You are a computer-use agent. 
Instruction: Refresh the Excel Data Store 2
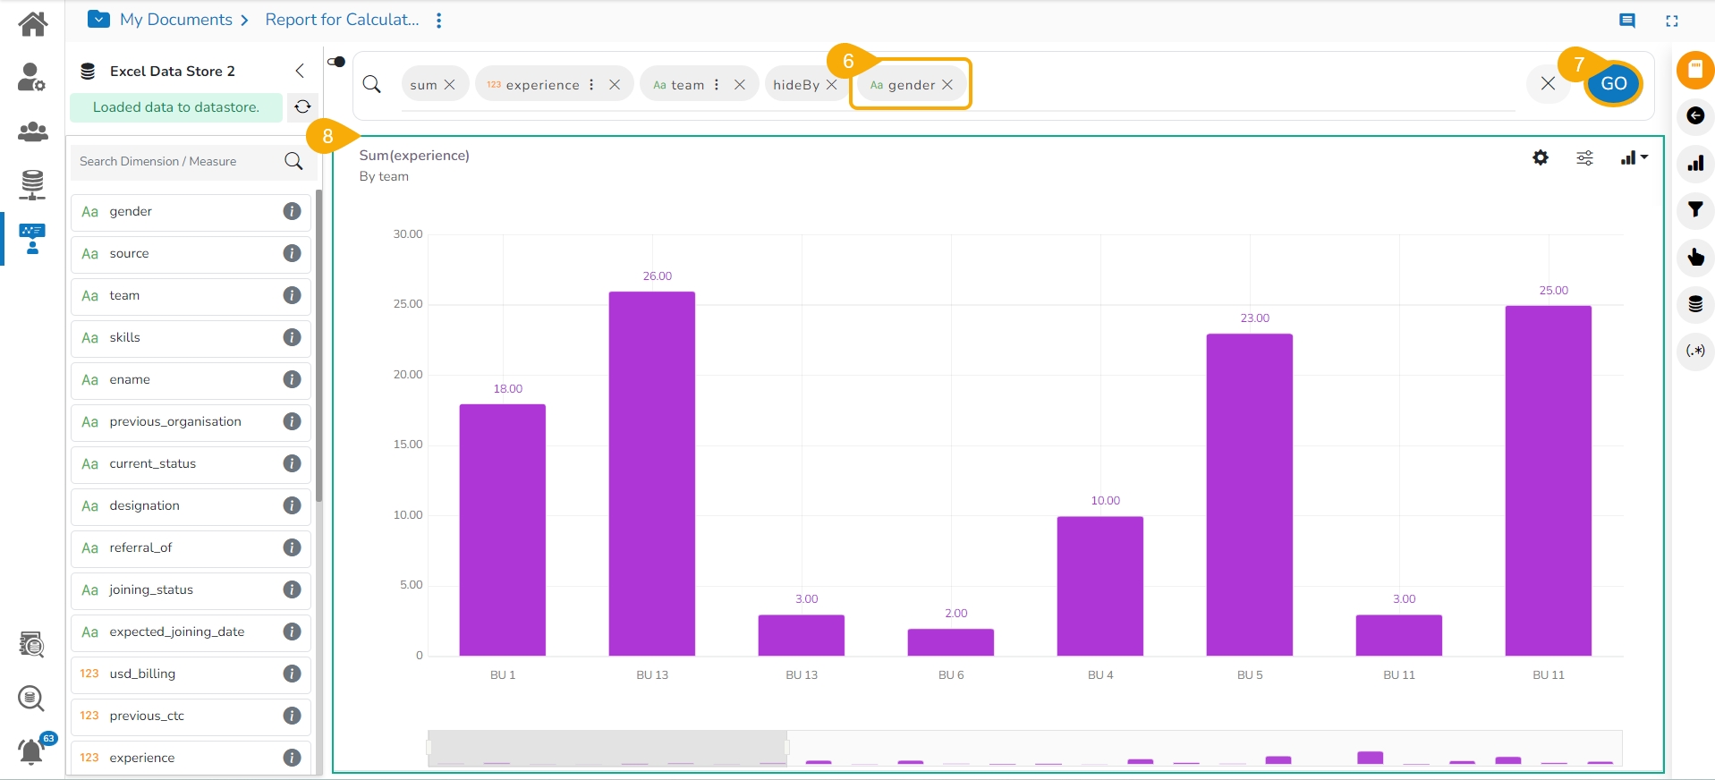click(302, 107)
